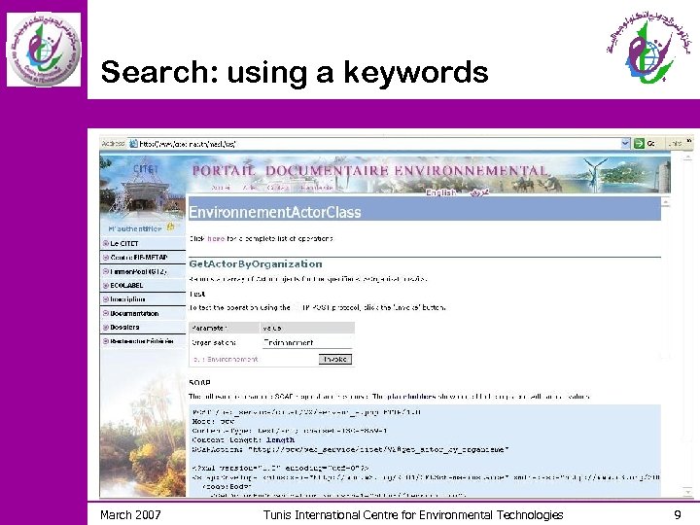The image size is (700, 525).
Task: Click the GetActorByOrganization heading
Action: [x=256, y=263]
